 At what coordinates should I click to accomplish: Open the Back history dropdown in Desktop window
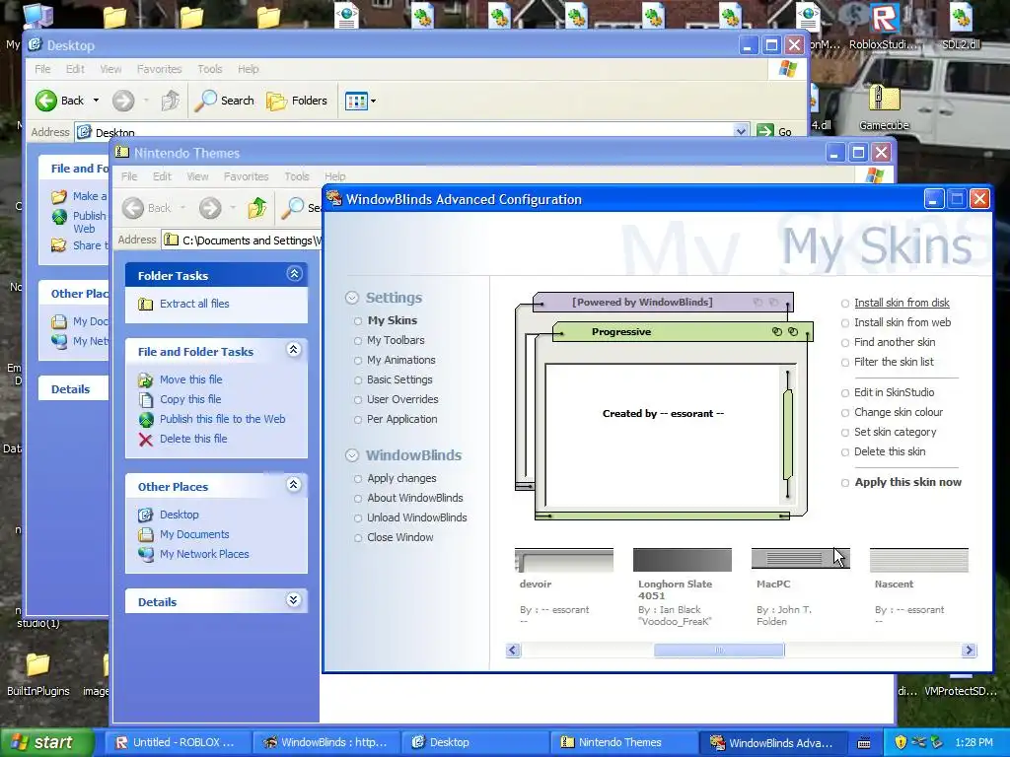pos(96,101)
